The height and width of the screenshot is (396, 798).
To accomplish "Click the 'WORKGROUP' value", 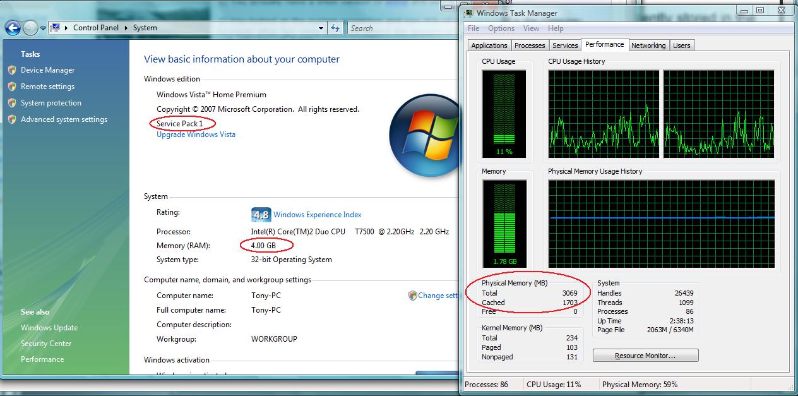I will [274, 339].
